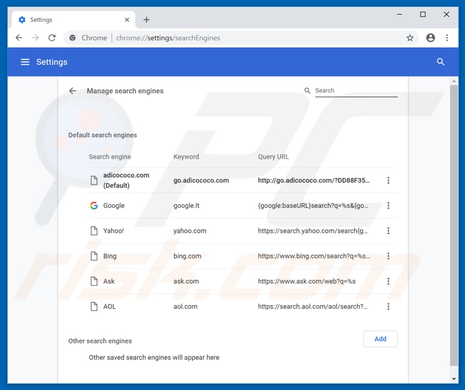Image resolution: width=465 pixels, height=390 pixels.
Task: Click the scrollbar down arrow
Action: [x=454, y=379]
